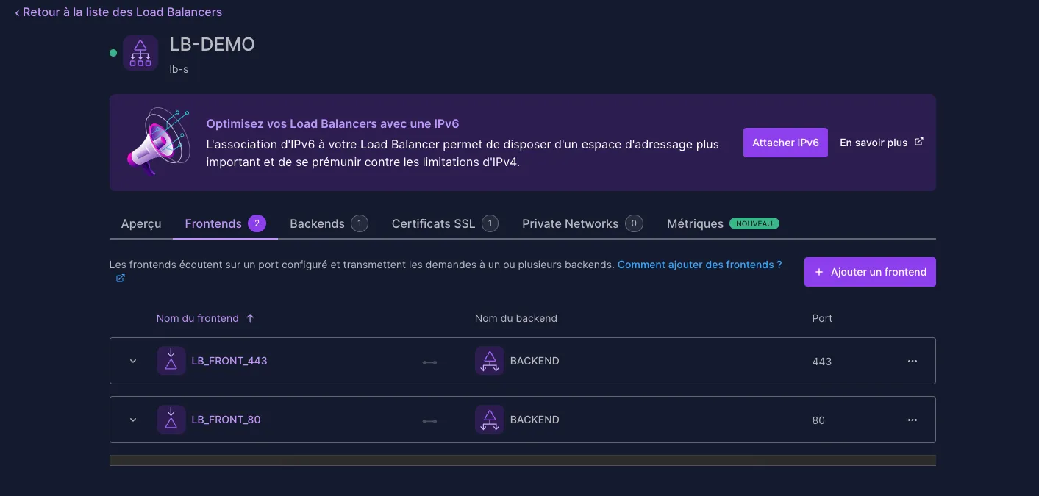The width and height of the screenshot is (1039, 496).
Task: Expand the LB_FRONT_80 row chevron
Action: [133, 420]
